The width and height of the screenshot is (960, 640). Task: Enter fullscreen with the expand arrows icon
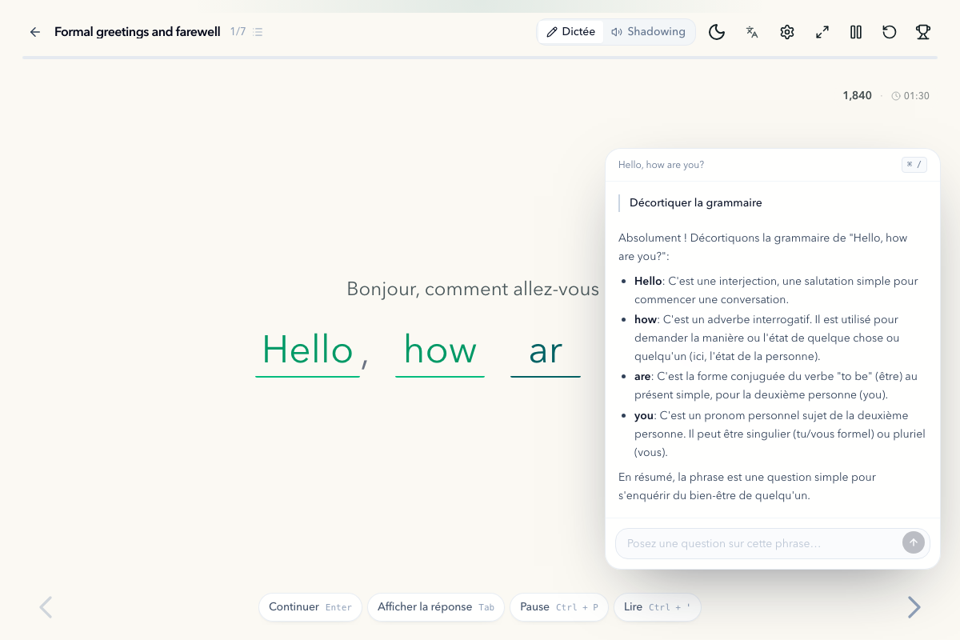coord(822,32)
